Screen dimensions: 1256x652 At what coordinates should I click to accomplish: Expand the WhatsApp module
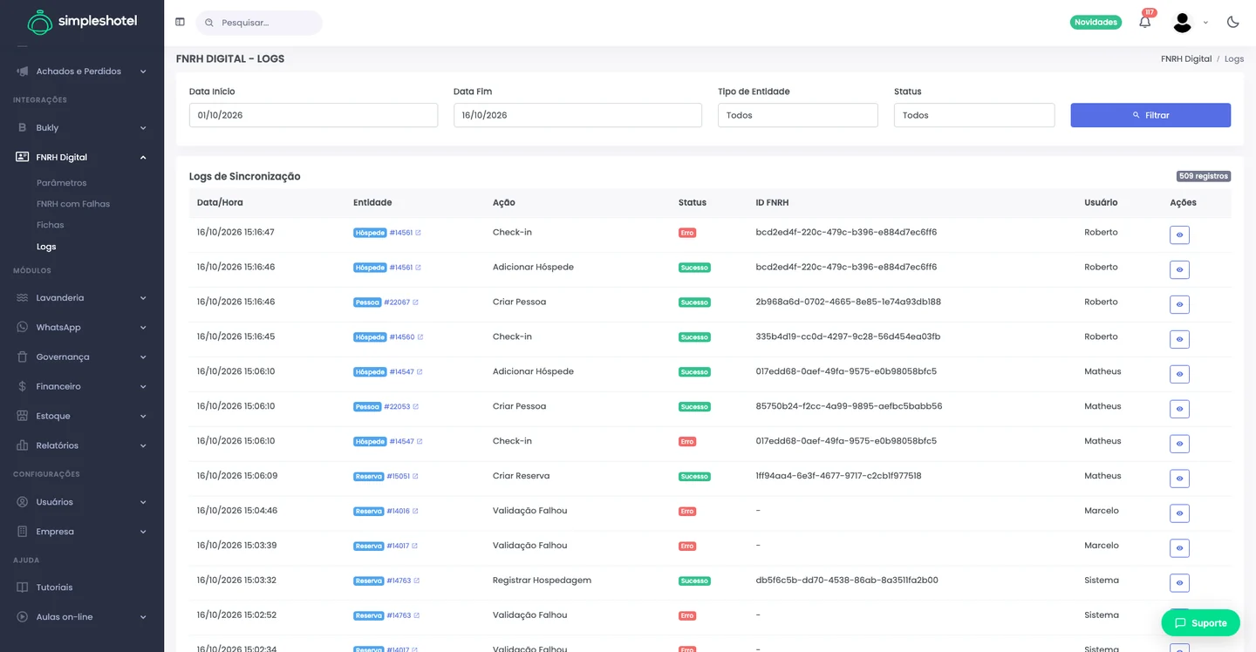coord(82,328)
